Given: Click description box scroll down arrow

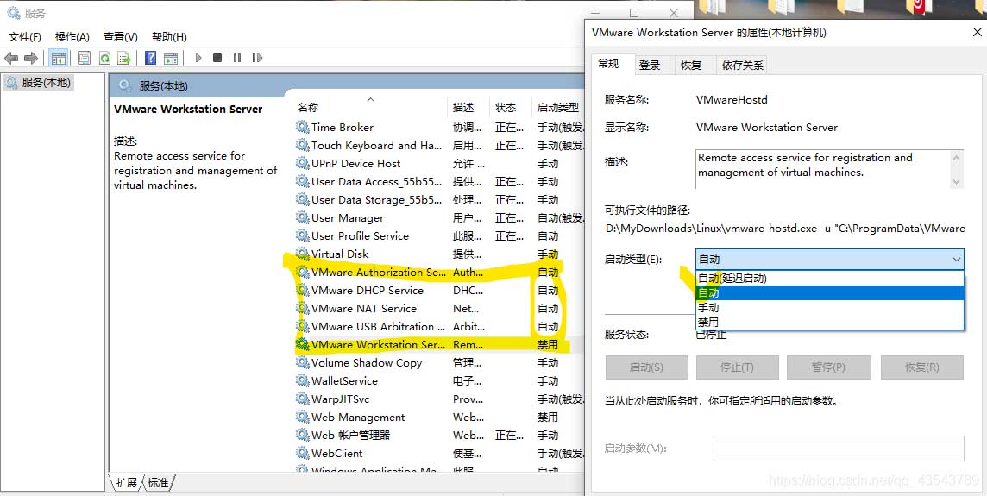Looking at the screenshot, I should 957,181.
